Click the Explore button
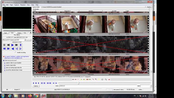The width and height of the screenshot is (174, 98). pos(149,7)
